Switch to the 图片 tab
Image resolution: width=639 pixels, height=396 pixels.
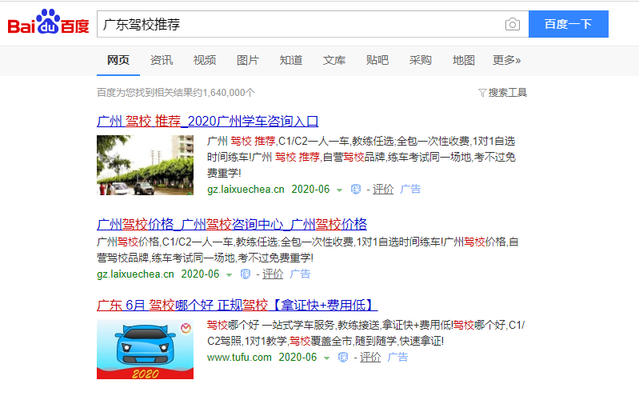click(x=248, y=60)
